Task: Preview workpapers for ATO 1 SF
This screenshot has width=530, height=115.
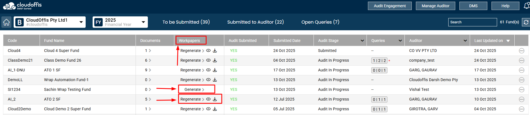Action: coord(208,70)
